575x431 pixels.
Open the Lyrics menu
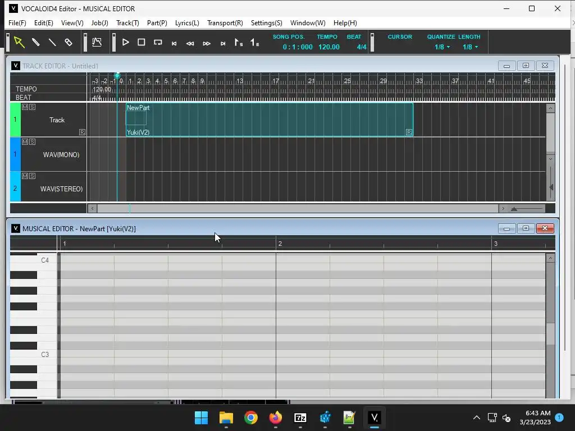coord(187,22)
